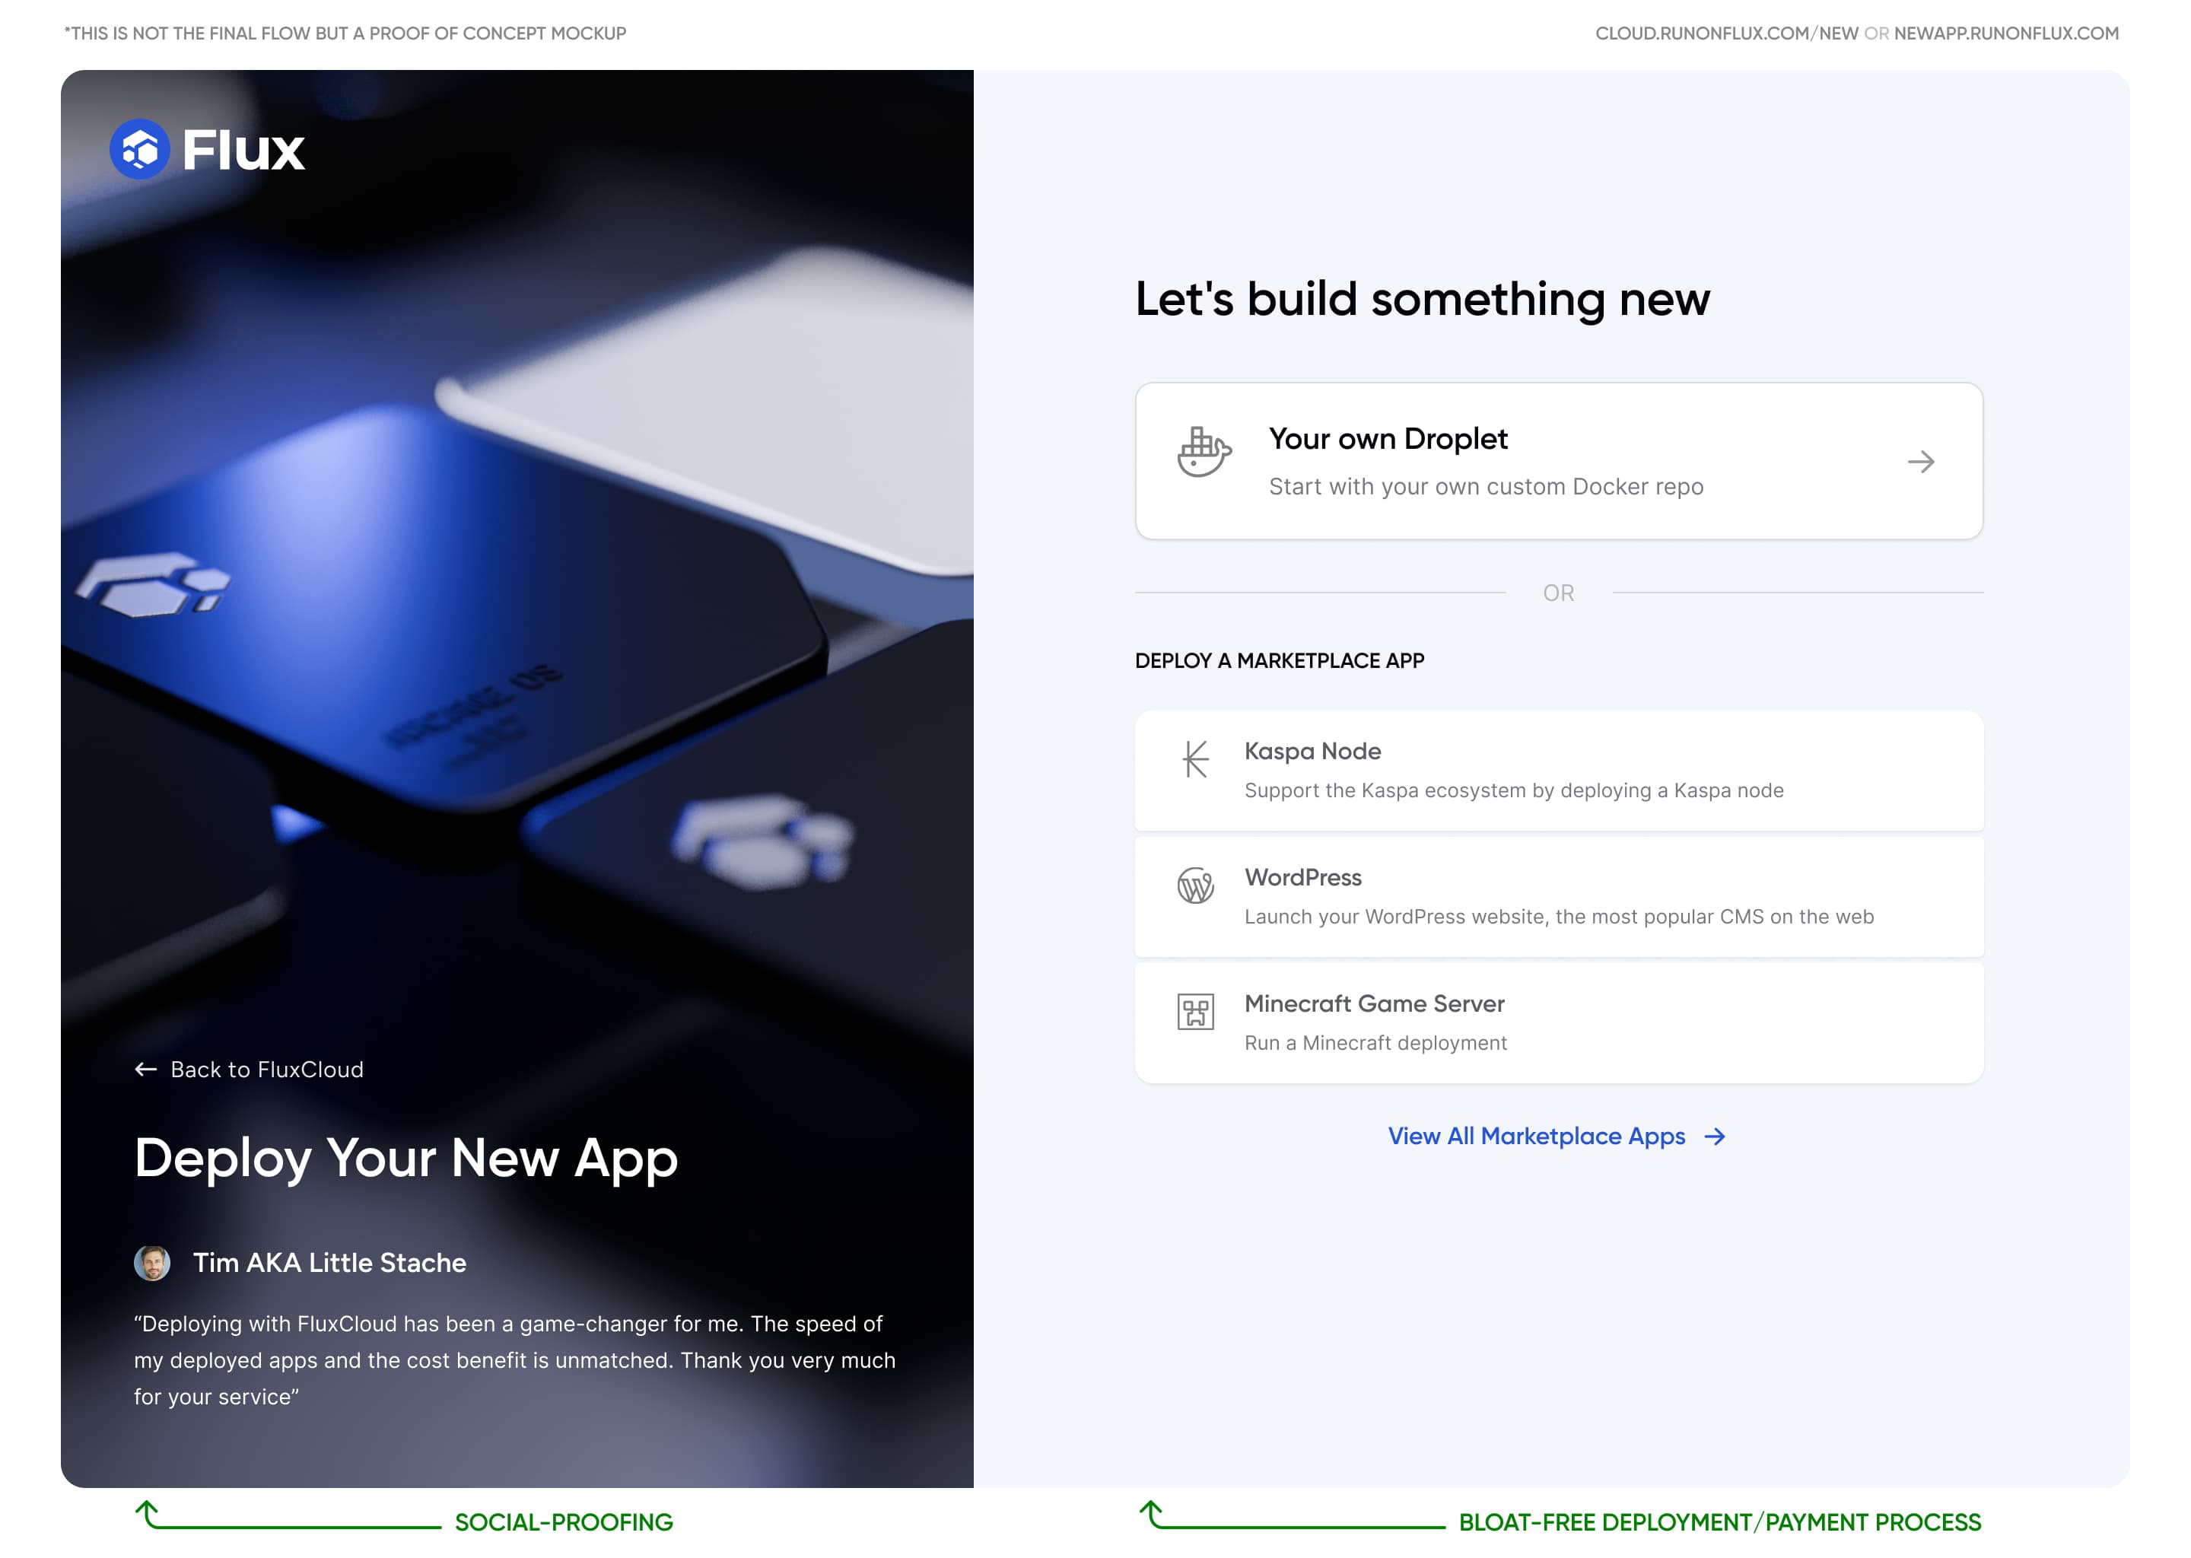Open the Your own Droplet option
This screenshot has width=2191, height=1558.
(1559, 460)
